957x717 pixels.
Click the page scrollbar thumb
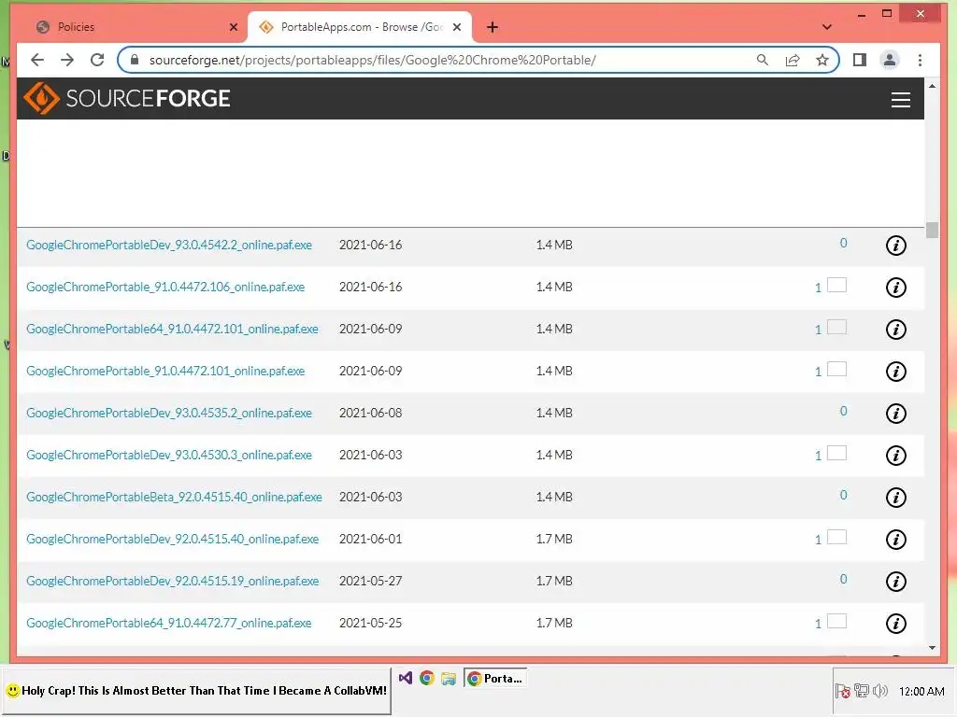click(932, 230)
